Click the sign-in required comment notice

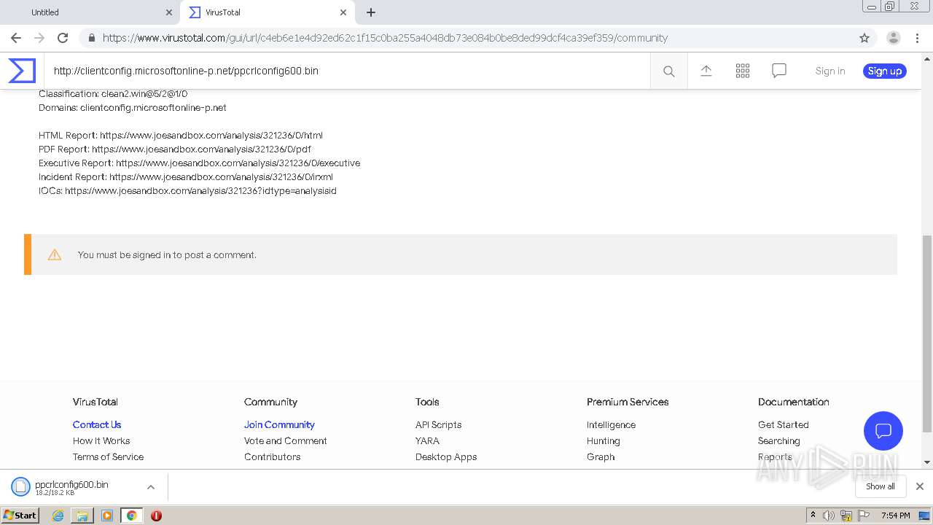tap(461, 254)
